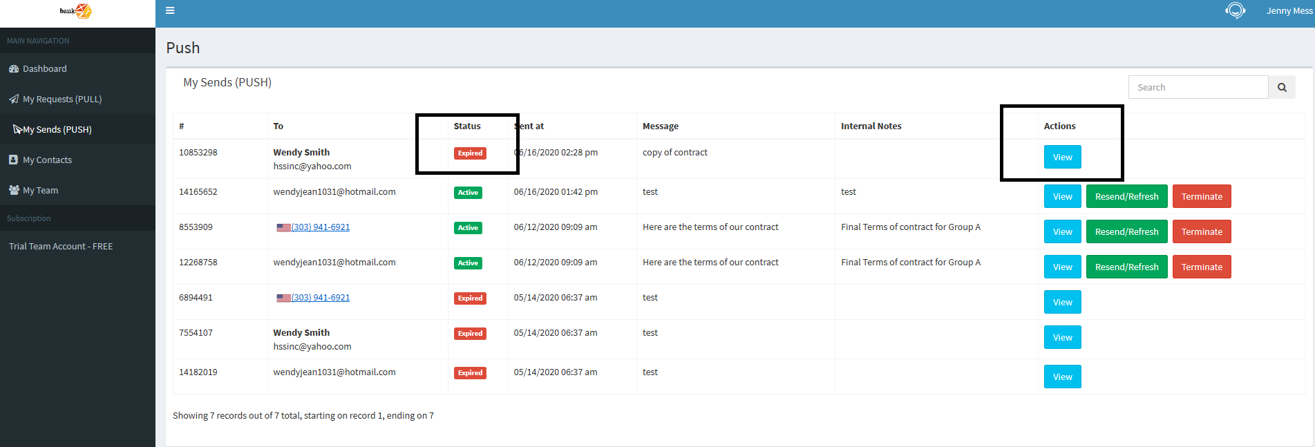Open the (303) 941-6921 link in row 6894491
The height and width of the screenshot is (447, 1315).
pyautogui.click(x=321, y=298)
